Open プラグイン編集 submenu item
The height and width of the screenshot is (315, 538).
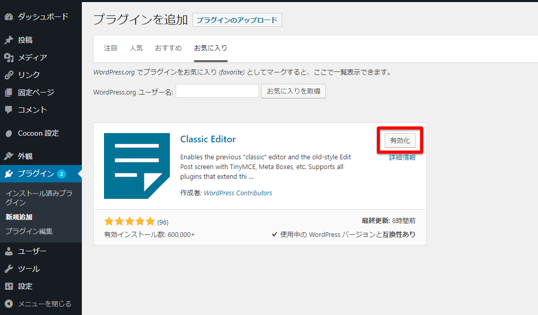[29, 231]
